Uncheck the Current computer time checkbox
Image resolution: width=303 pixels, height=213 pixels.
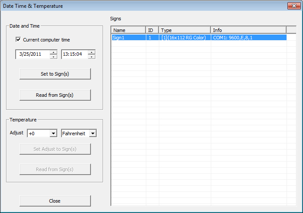[18, 40]
